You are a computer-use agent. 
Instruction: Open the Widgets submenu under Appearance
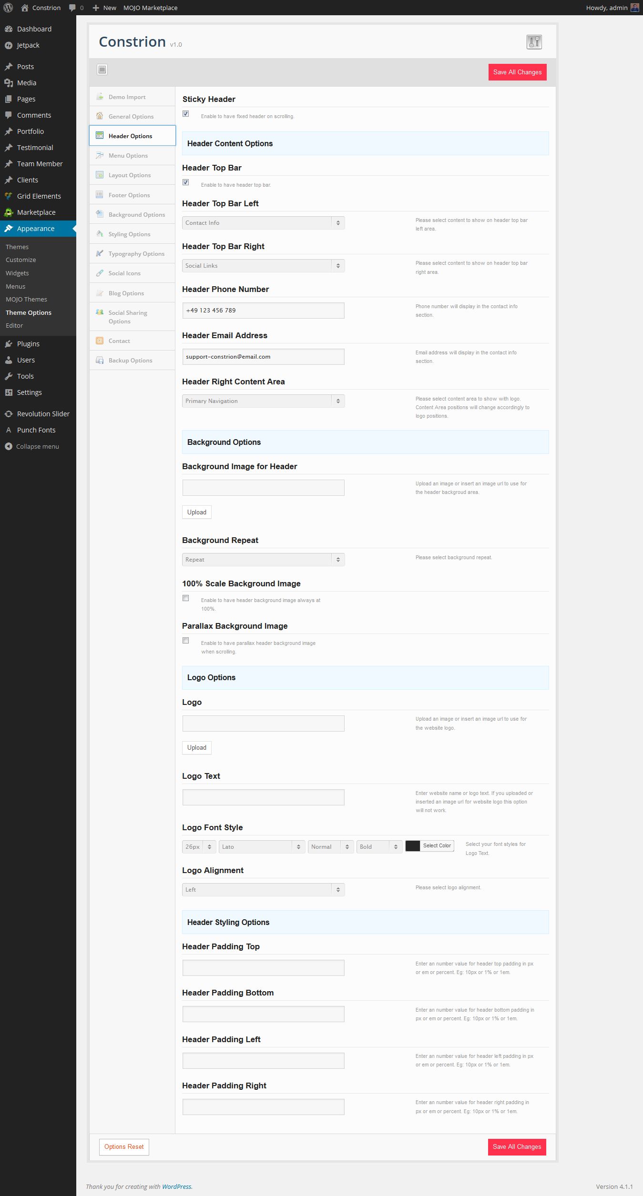pos(17,273)
